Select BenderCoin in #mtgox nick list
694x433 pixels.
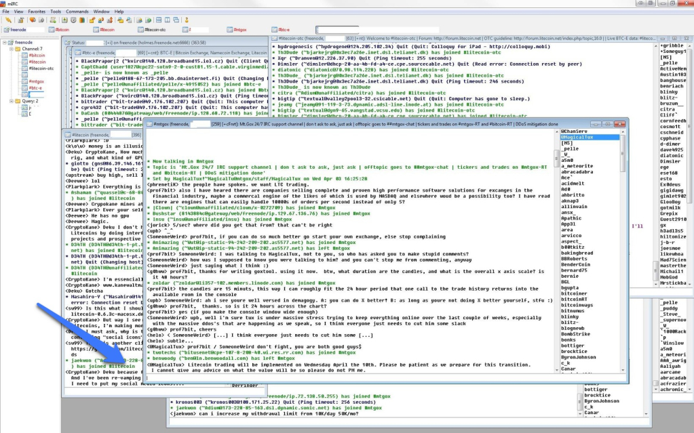[575, 264]
